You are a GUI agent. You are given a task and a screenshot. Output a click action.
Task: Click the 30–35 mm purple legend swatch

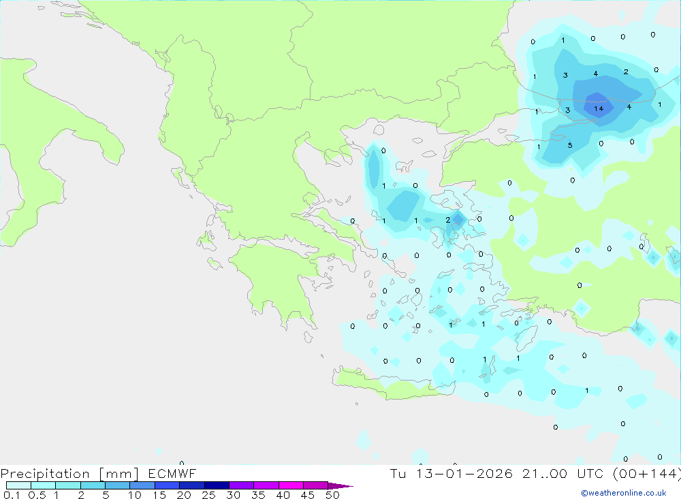[242, 485]
